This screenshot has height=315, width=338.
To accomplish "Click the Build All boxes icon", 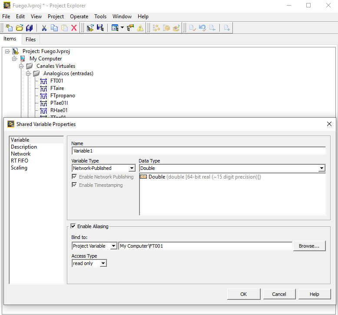I will pos(156,28).
